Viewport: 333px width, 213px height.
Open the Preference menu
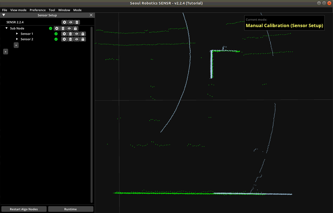click(37, 10)
